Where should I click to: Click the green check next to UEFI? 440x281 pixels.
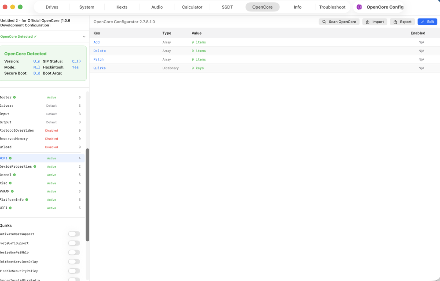11,208
